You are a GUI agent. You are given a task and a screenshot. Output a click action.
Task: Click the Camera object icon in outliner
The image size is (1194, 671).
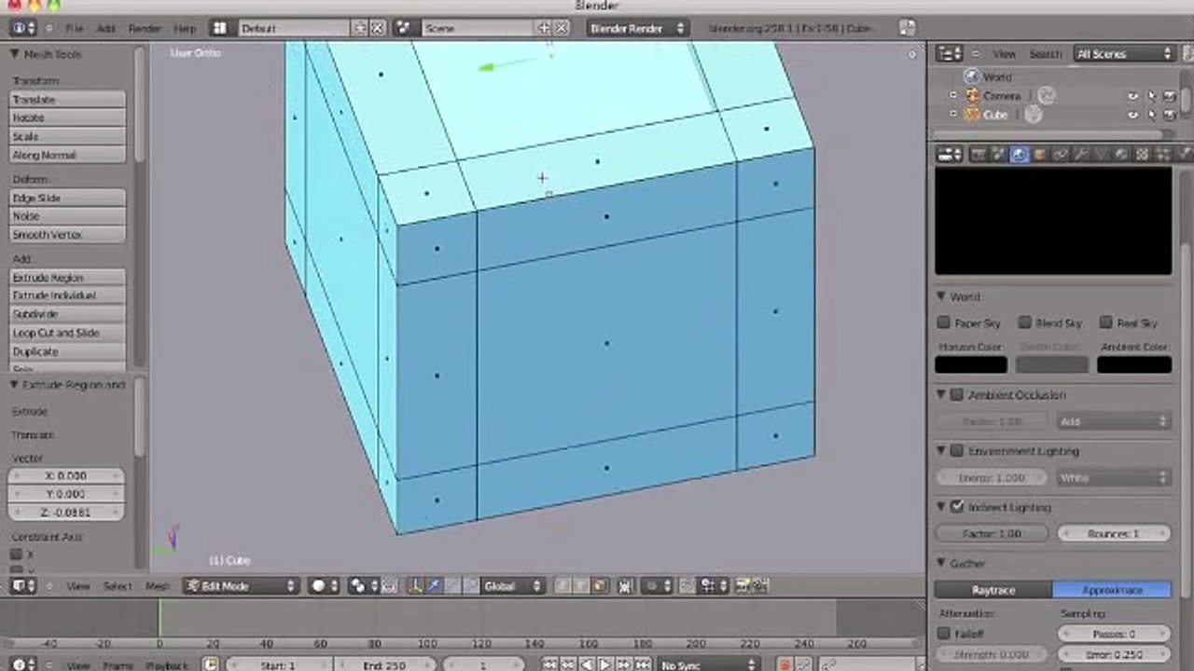972,95
